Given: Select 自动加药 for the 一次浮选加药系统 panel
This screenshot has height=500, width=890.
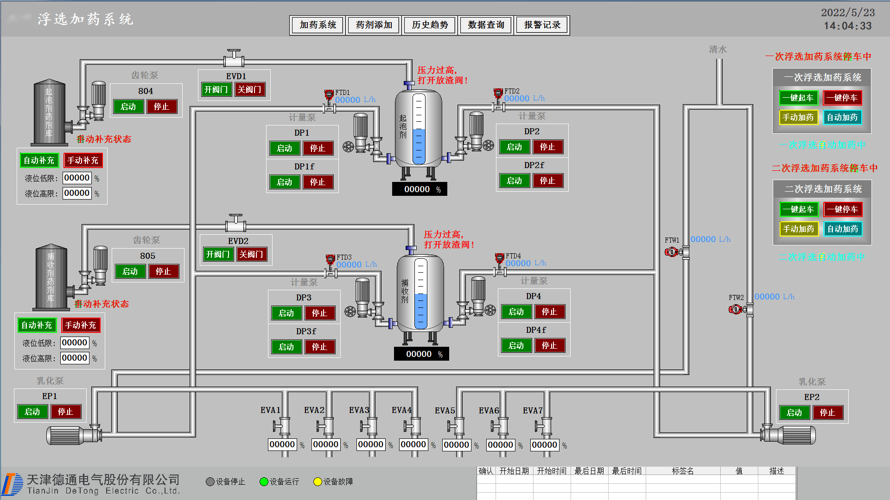Looking at the screenshot, I should pos(842,117).
